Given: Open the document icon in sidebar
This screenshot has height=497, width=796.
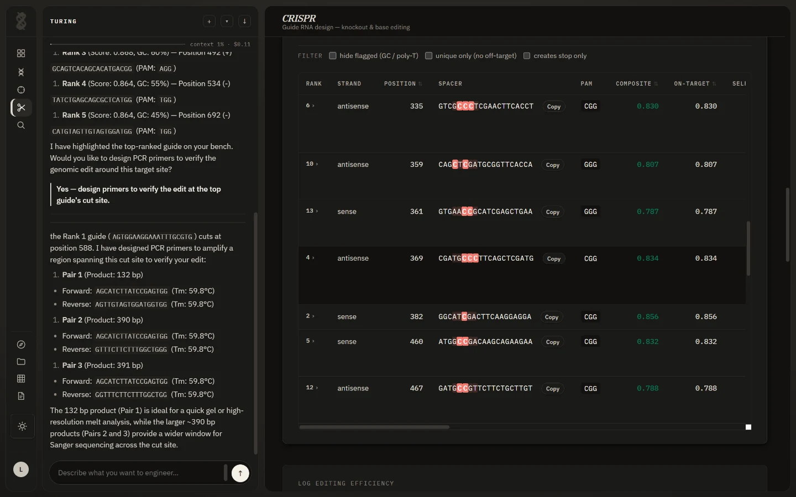Looking at the screenshot, I should [x=21, y=396].
